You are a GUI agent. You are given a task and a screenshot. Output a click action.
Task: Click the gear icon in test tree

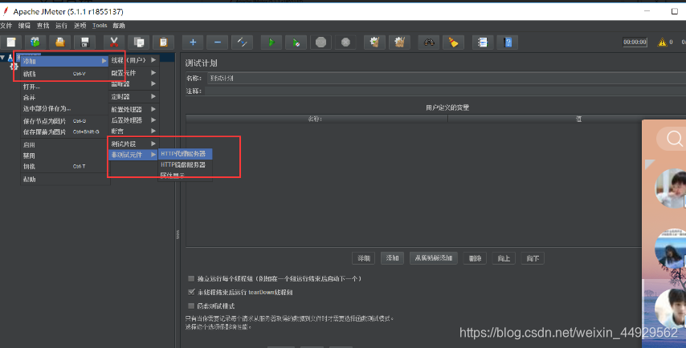[14, 67]
